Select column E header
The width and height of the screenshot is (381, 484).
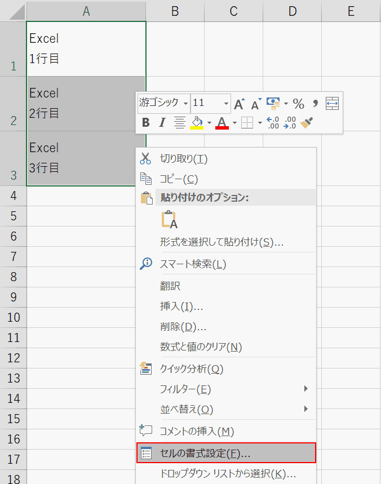(351, 11)
